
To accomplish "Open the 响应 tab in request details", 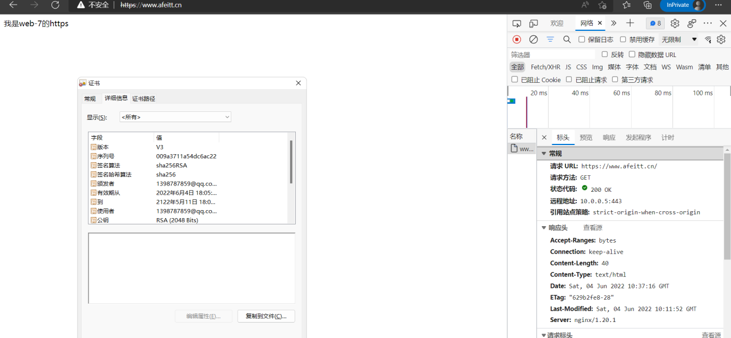I will [x=609, y=138].
